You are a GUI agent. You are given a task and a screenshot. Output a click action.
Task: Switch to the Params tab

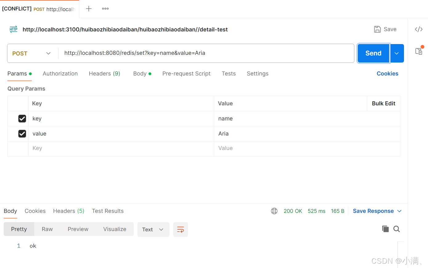click(x=20, y=74)
